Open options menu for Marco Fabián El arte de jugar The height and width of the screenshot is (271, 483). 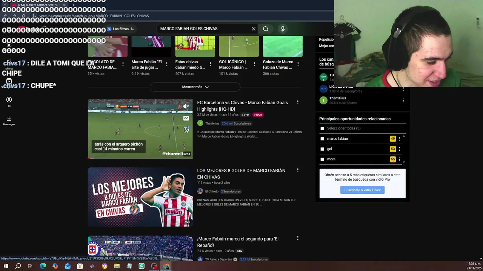click(167, 64)
